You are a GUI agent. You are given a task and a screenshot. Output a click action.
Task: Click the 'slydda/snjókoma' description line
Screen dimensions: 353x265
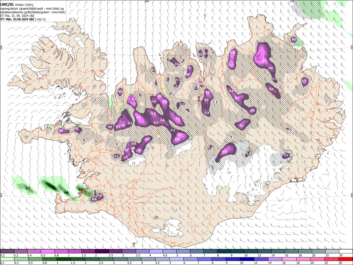coord(33,12)
